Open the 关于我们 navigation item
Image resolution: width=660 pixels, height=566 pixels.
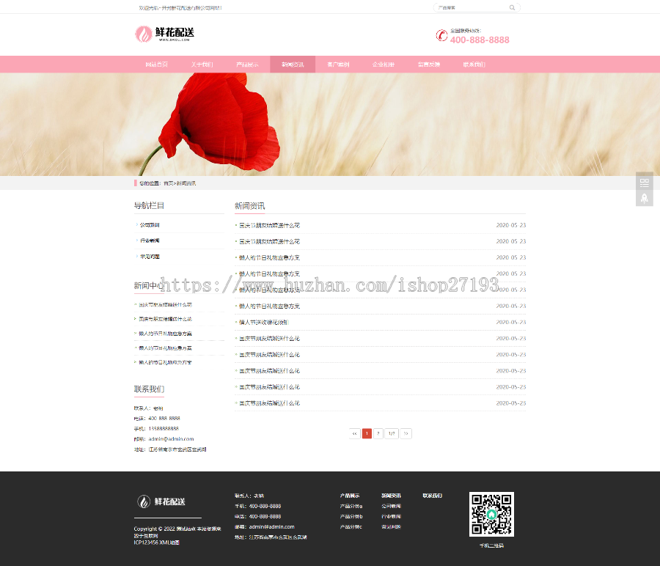click(202, 65)
